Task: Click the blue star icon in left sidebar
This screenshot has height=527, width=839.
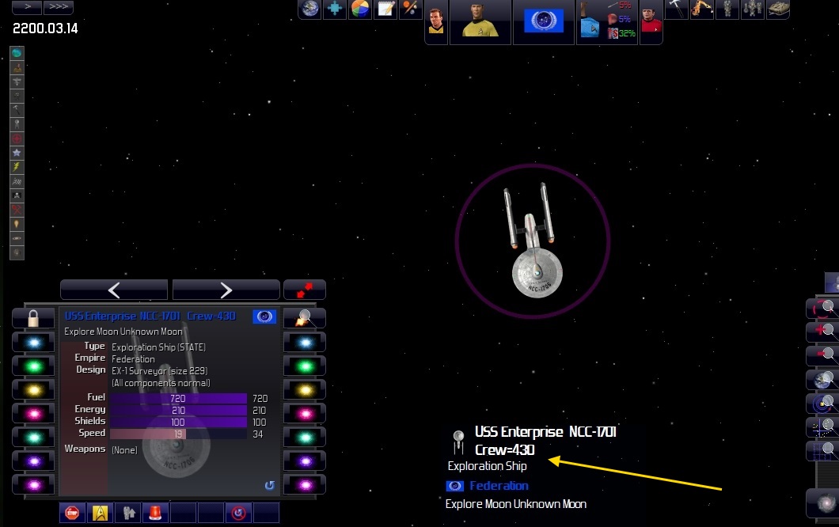Action: click(17, 153)
